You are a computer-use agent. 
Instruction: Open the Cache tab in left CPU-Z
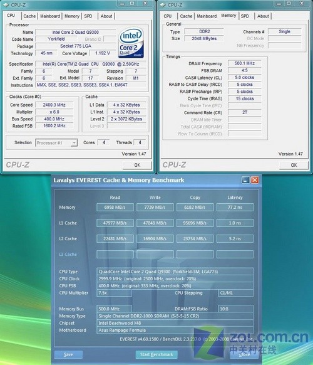click(29, 16)
